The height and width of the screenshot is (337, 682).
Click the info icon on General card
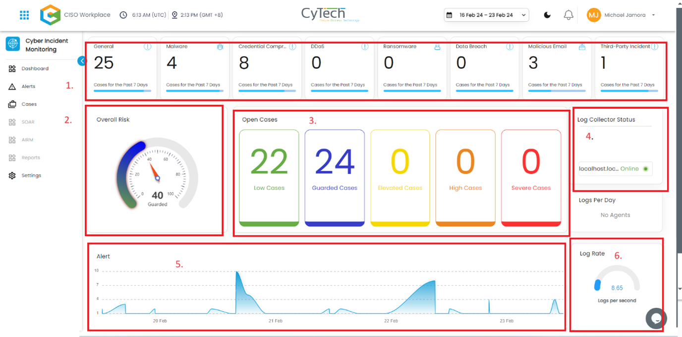(147, 47)
